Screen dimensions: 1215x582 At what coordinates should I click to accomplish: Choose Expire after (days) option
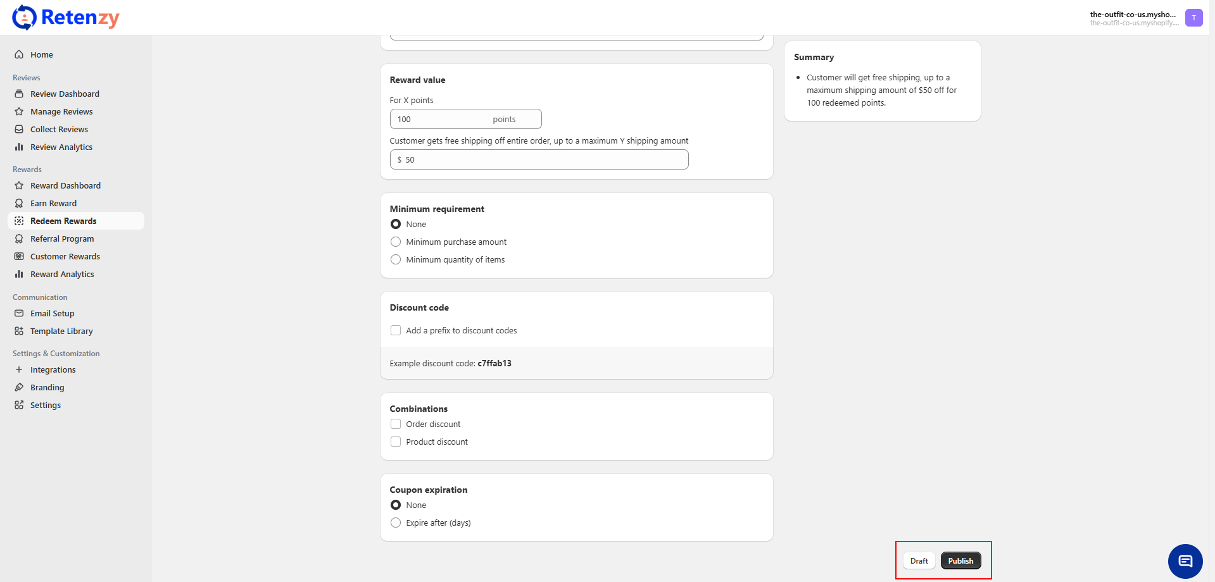(396, 523)
